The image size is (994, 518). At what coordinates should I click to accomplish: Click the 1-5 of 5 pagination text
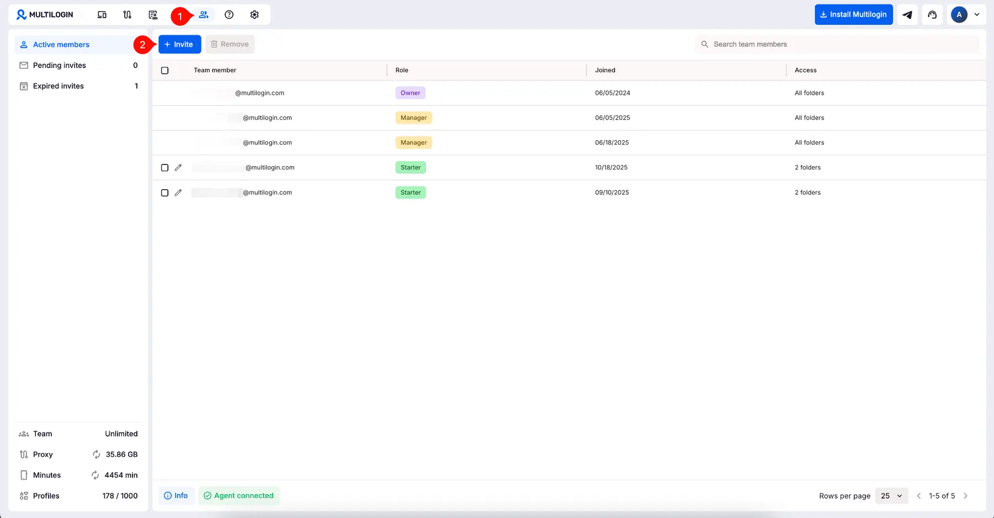942,496
